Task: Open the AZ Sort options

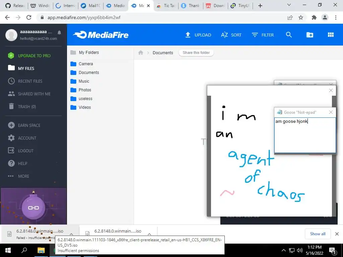Action: pos(231,35)
